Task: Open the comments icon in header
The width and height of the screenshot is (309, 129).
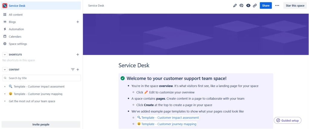Action: pos(241,5)
